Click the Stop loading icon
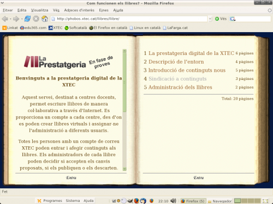This screenshot has width=273, height=204. (x=36, y=18)
